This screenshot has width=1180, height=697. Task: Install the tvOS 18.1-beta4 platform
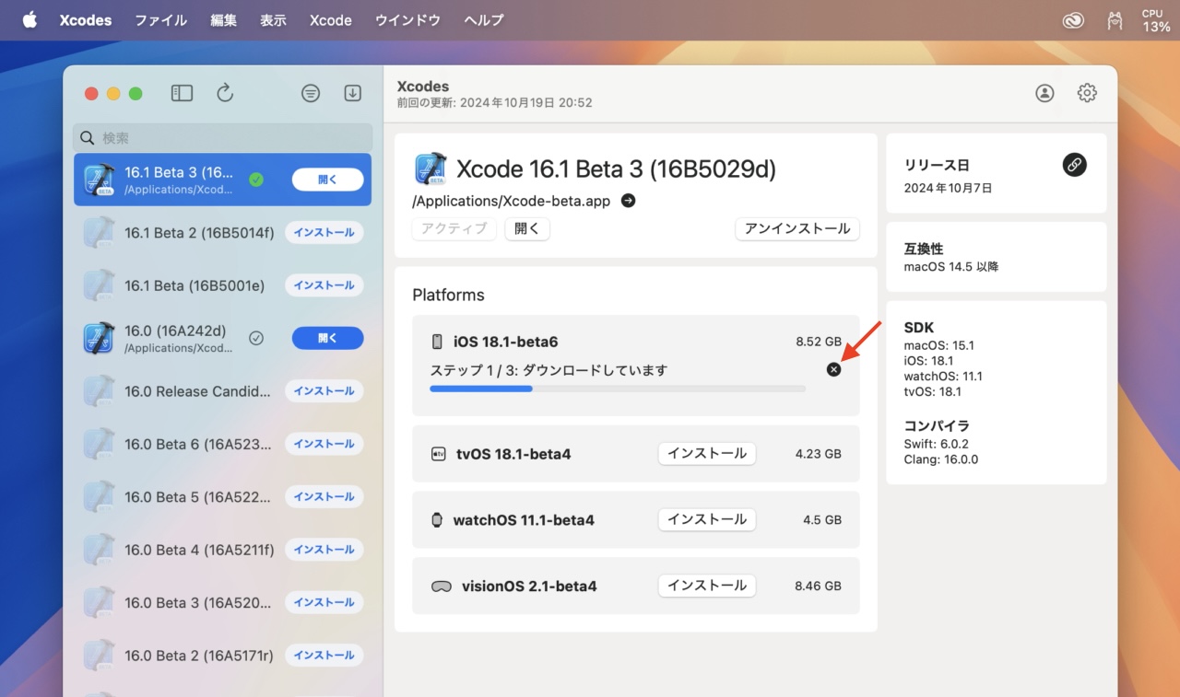[x=707, y=454]
